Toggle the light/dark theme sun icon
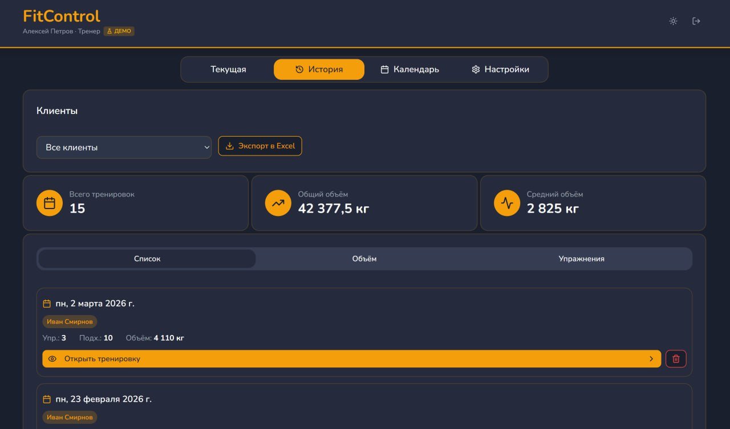Viewport: 730px width, 429px height. tap(673, 21)
